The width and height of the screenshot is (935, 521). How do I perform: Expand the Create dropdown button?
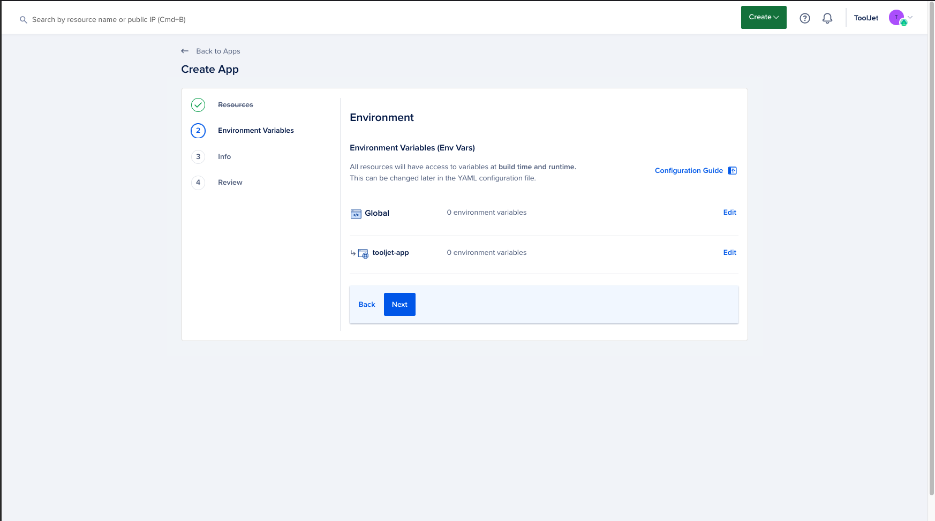(764, 18)
